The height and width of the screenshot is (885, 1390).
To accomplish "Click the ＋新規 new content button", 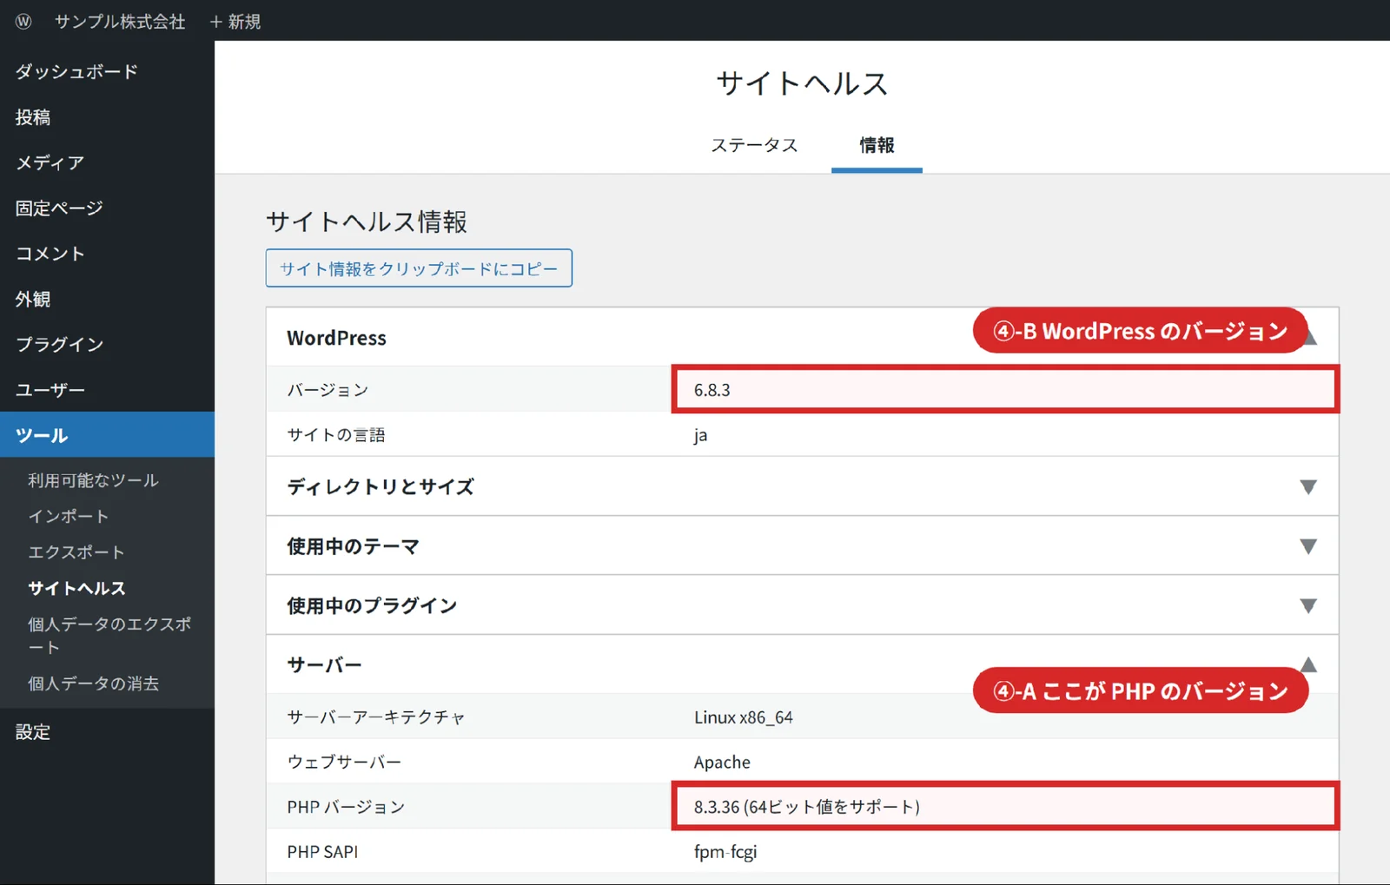I will [x=235, y=21].
